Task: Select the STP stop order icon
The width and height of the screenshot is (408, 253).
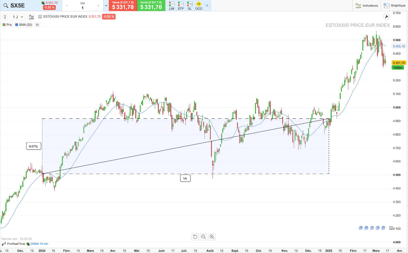Action: click(181, 5)
